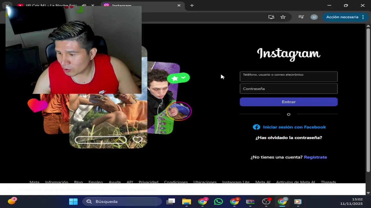Screen dimensions: 371x208
Task: Open the Privacidad footer link
Action: click(x=148, y=182)
